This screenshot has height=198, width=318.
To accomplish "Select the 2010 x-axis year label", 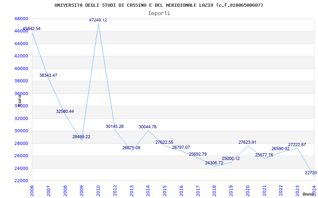I will coord(98,191).
